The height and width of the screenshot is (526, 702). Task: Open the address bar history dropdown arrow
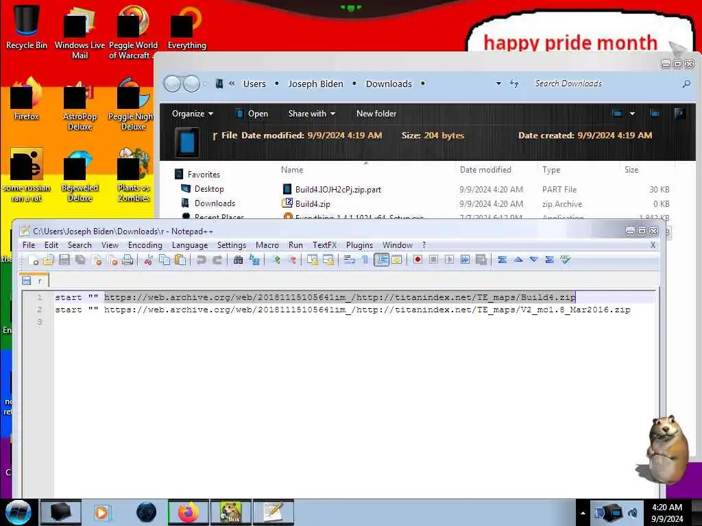498,84
